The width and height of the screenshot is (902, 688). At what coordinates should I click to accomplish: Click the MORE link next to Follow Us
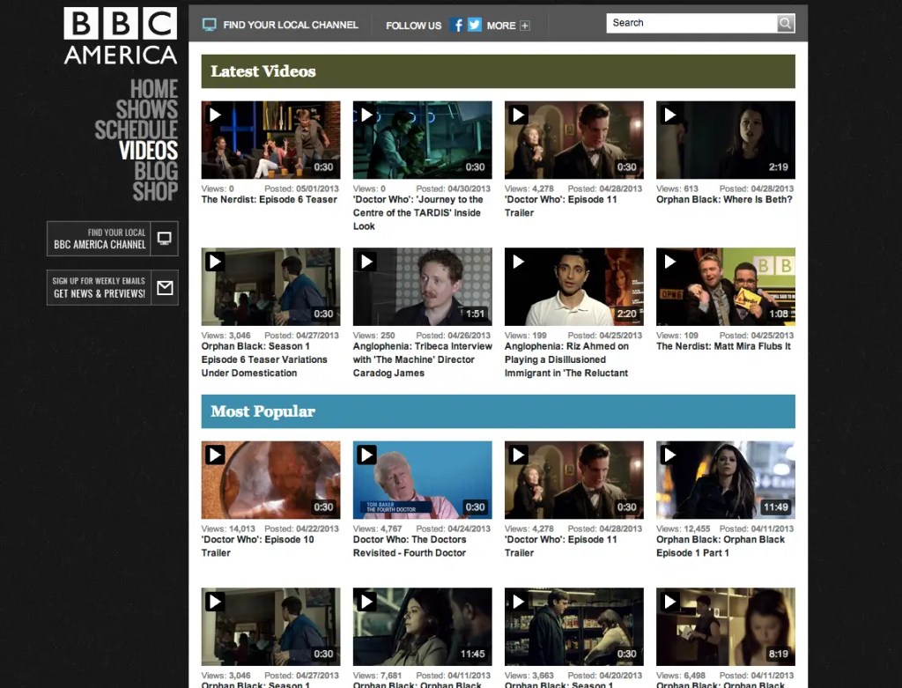[x=501, y=26]
